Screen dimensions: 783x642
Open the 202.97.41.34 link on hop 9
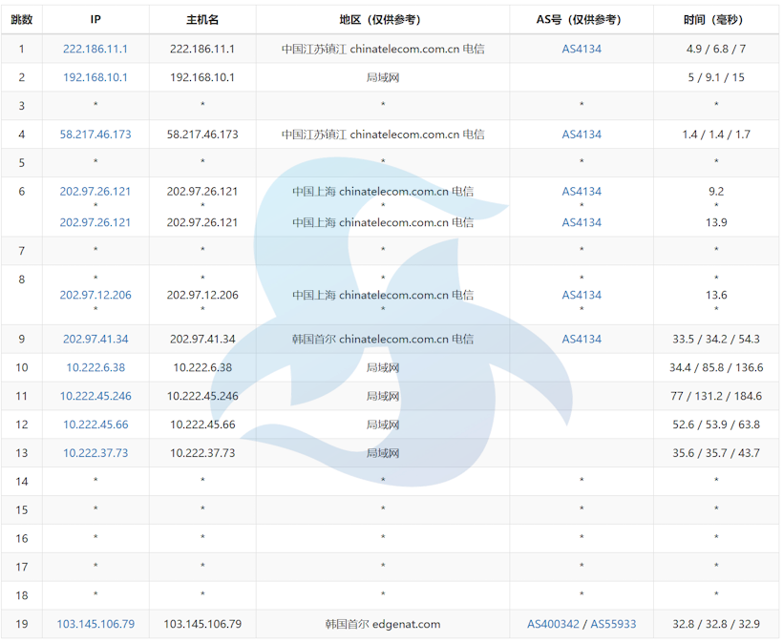pos(95,339)
